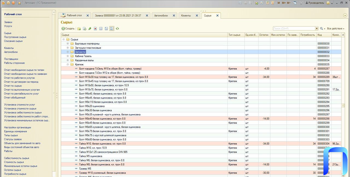
Task: Open Поставщики in the sidebar
Action: [11, 59]
